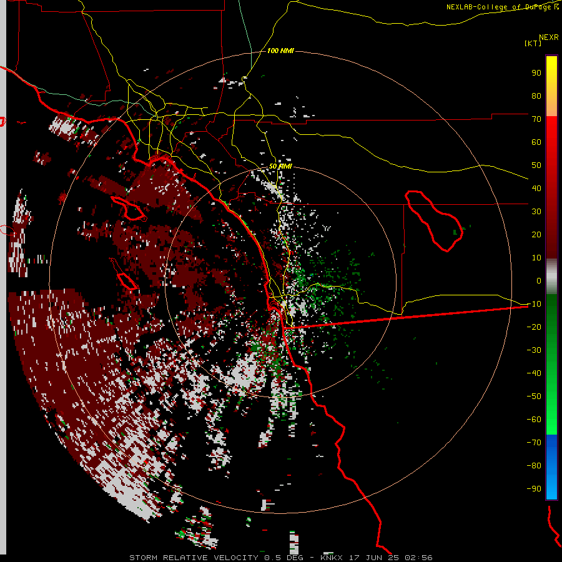Click the 02:56 timestamp in the caption
This screenshot has height=562, width=562.
coord(418,558)
